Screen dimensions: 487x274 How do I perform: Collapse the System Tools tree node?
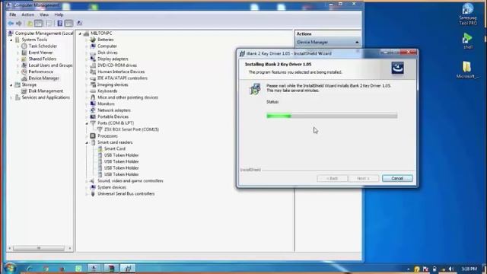tap(11, 40)
